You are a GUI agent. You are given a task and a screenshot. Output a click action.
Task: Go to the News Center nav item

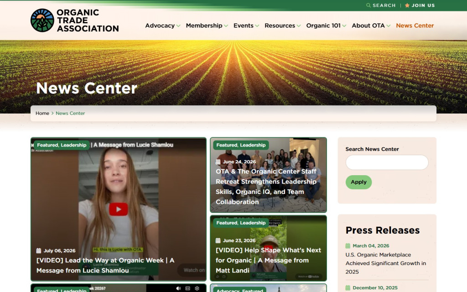pyautogui.click(x=415, y=26)
